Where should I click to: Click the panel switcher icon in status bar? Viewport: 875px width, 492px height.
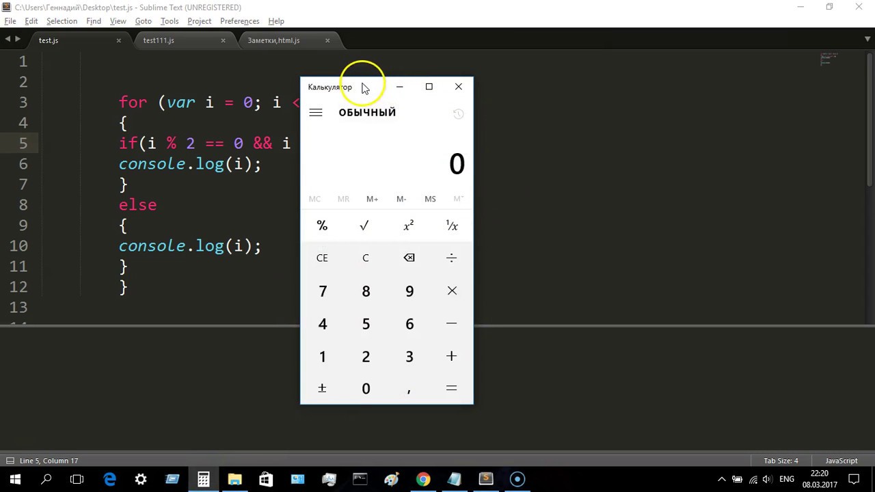10,461
